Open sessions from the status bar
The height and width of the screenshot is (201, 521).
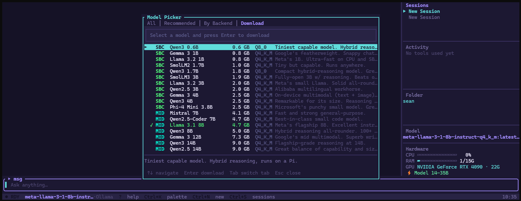[264, 197]
